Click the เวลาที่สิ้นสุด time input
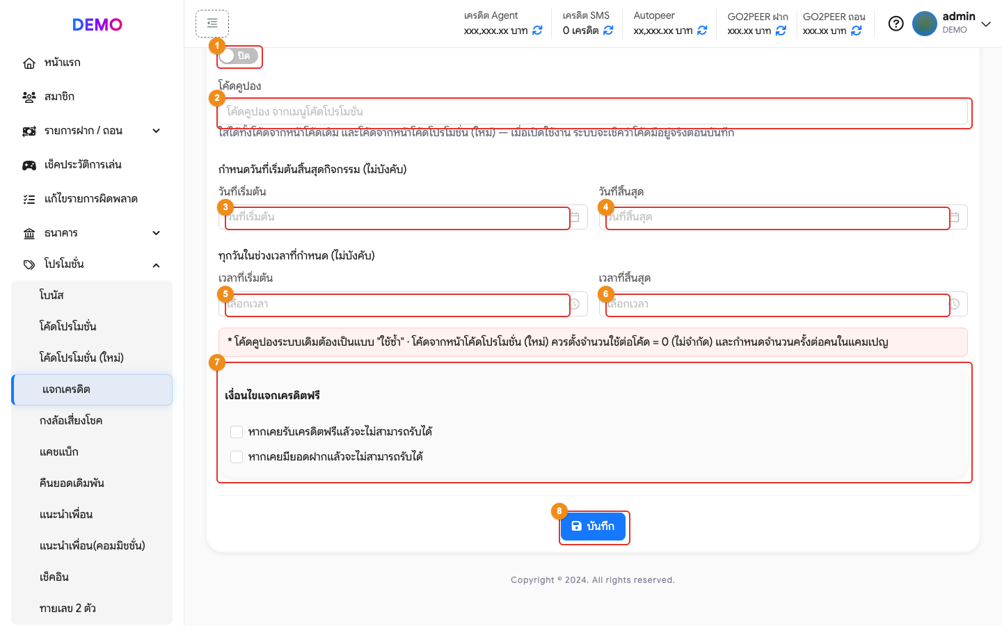The height and width of the screenshot is (626, 1002). (x=784, y=304)
